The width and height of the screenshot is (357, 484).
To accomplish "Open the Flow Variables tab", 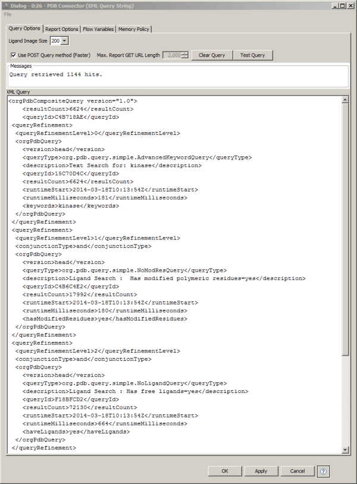I will pos(98,29).
